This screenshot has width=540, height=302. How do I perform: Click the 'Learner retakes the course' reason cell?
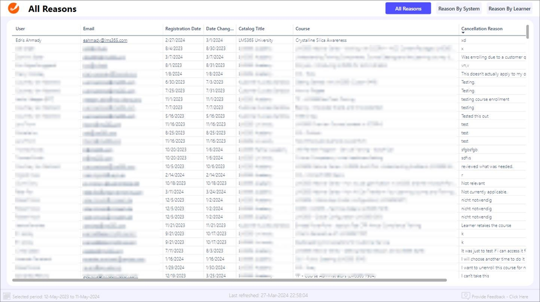485,225
